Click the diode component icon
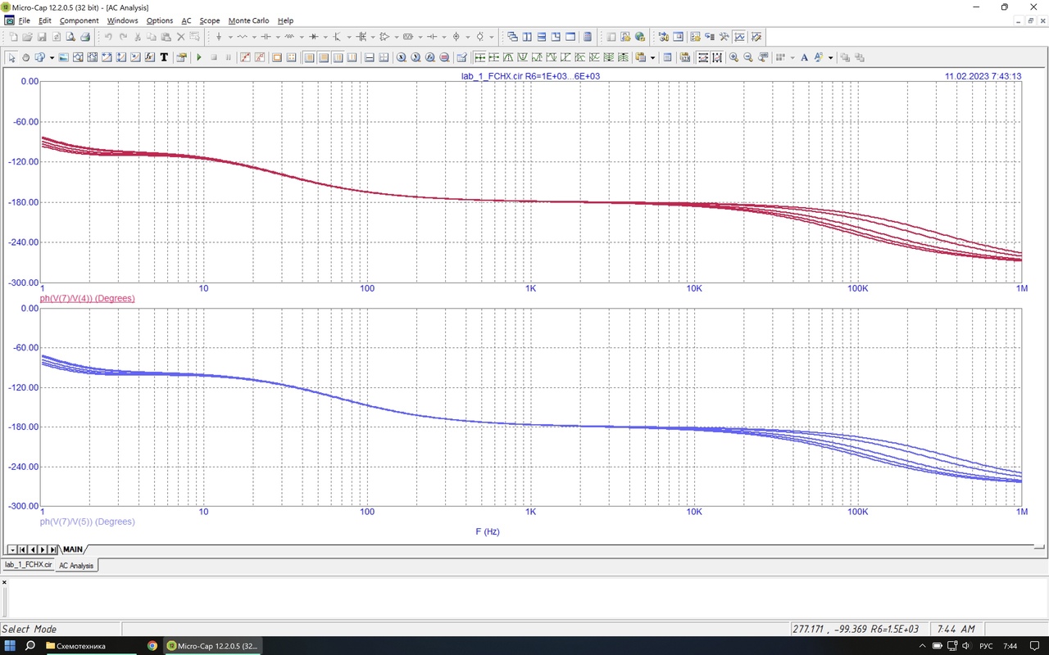This screenshot has width=1049, height=655. 314,37
